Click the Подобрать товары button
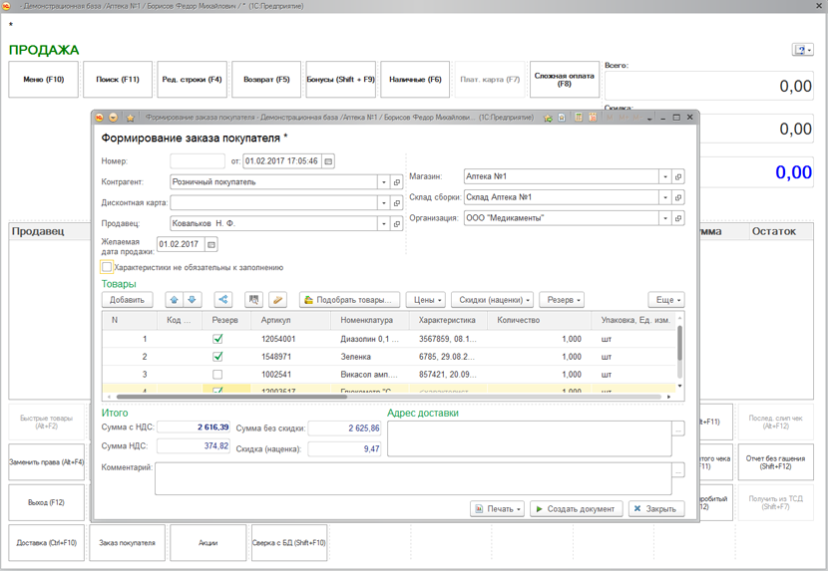This screenshot has width=828, height=571. click(350, 300)
